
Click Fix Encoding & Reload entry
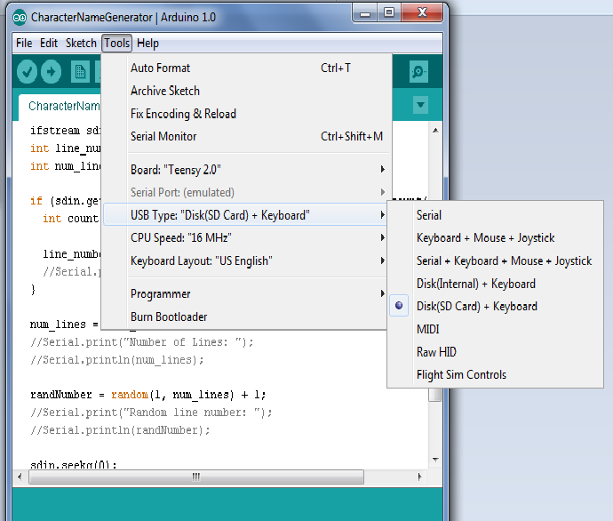coord(247,114)
